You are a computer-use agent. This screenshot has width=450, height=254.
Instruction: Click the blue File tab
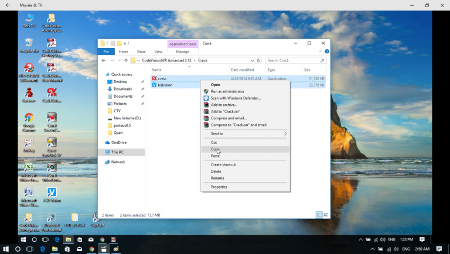[107, 52]
